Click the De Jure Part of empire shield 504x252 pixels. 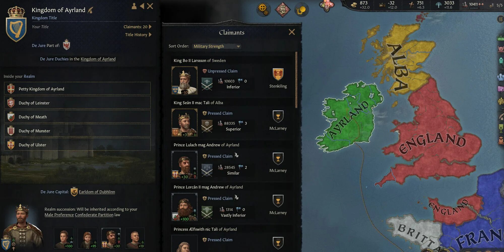pyautogui.click(x=66, y=45)
